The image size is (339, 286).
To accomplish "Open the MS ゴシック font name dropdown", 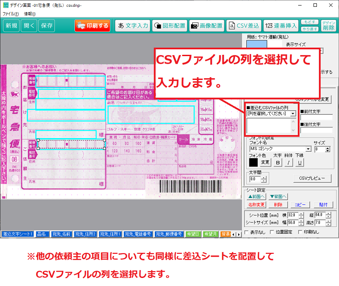I will click(308, 149).
